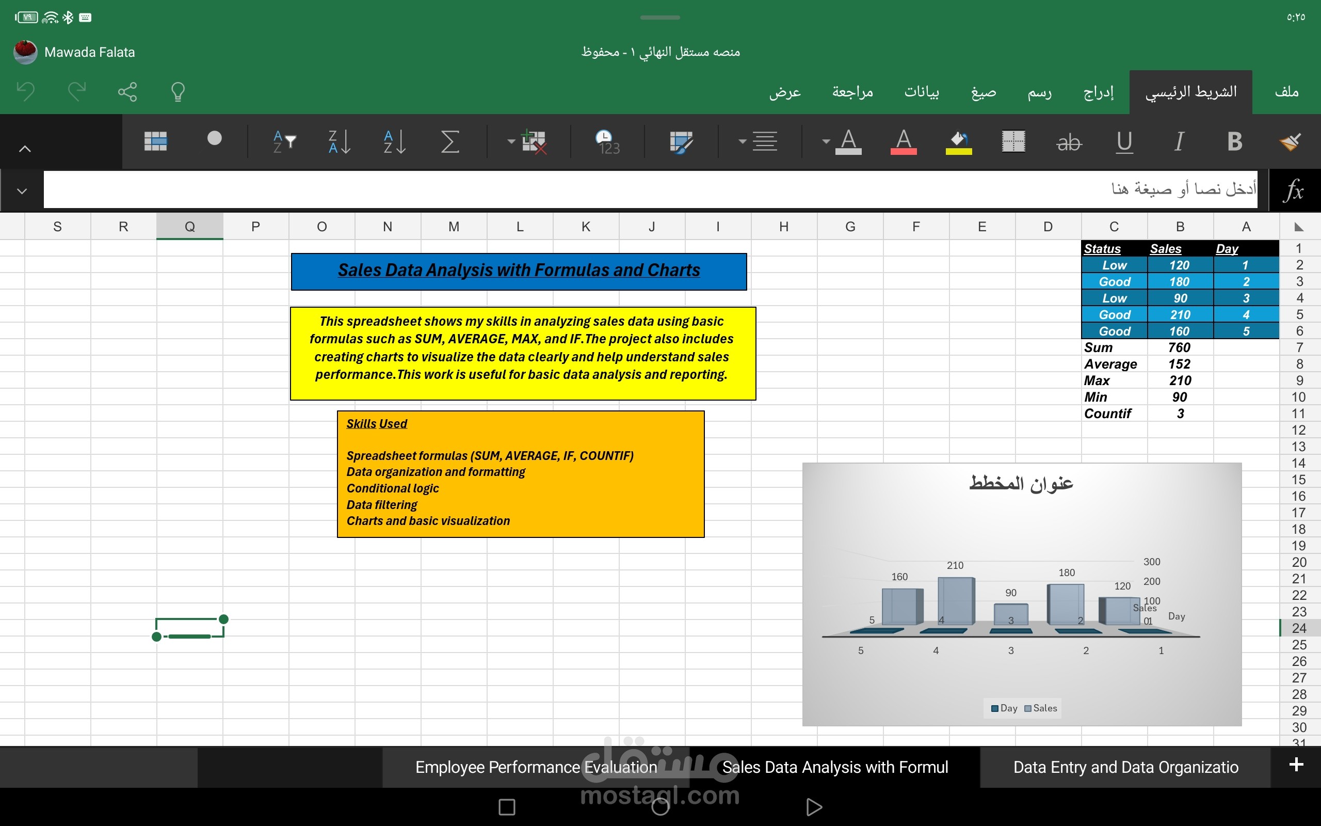Select column Q header
The width and height of the screenshot is (1321, 826).
click(x=189, y=226)
